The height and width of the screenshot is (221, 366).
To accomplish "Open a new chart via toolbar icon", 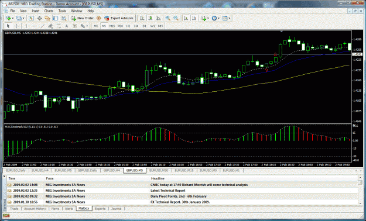I will click(8, 18).
